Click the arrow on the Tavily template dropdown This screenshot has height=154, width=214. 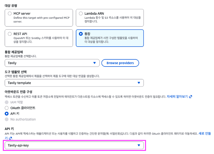pos(139,83)
